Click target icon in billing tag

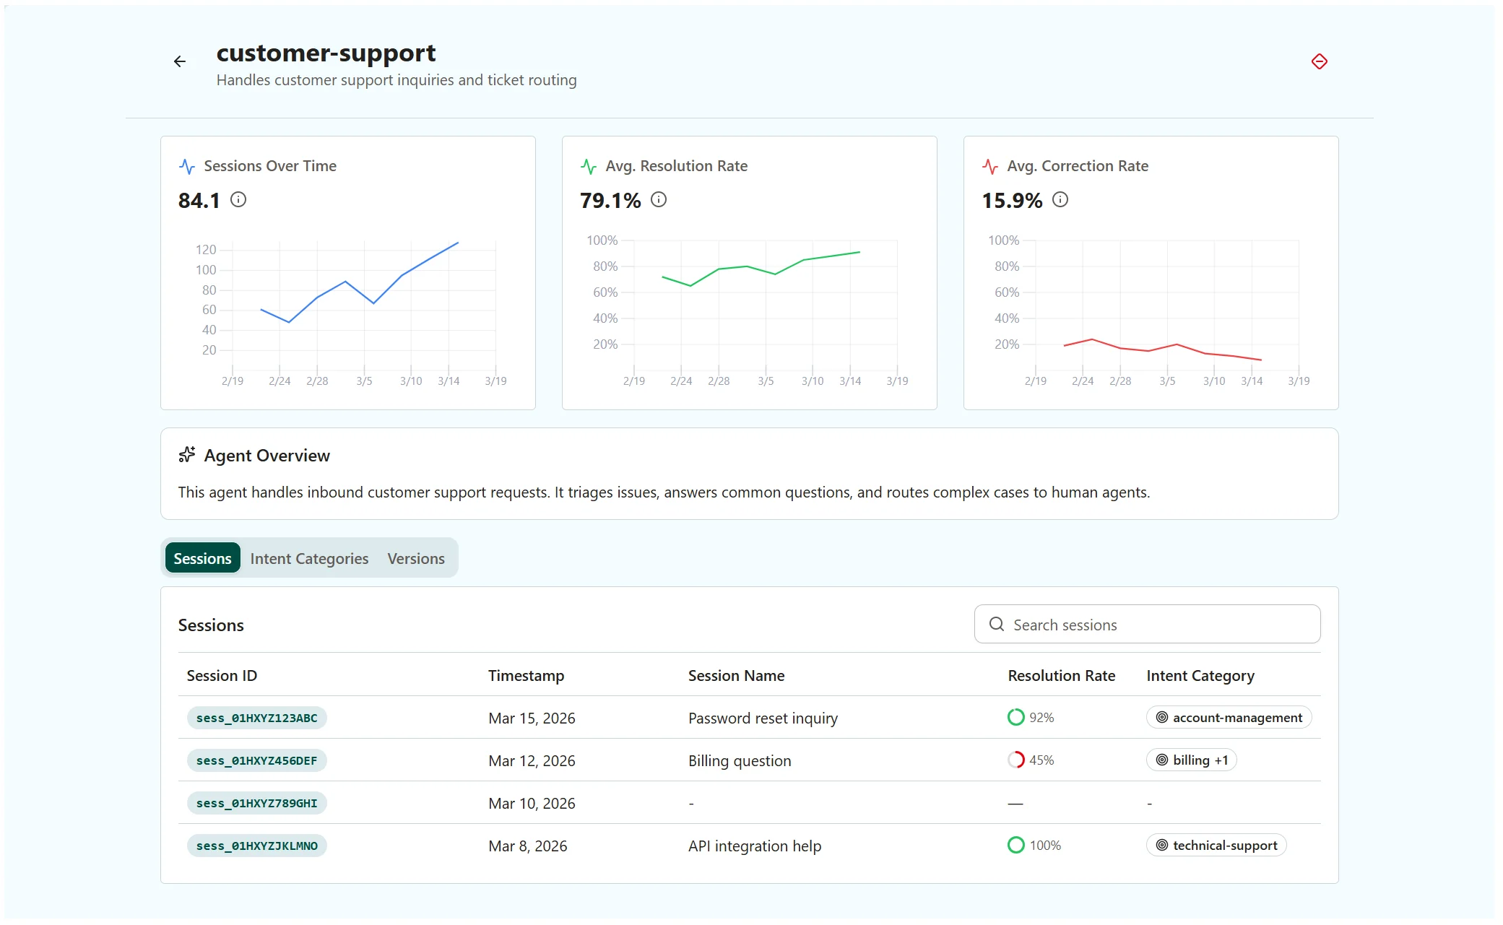1162,760
